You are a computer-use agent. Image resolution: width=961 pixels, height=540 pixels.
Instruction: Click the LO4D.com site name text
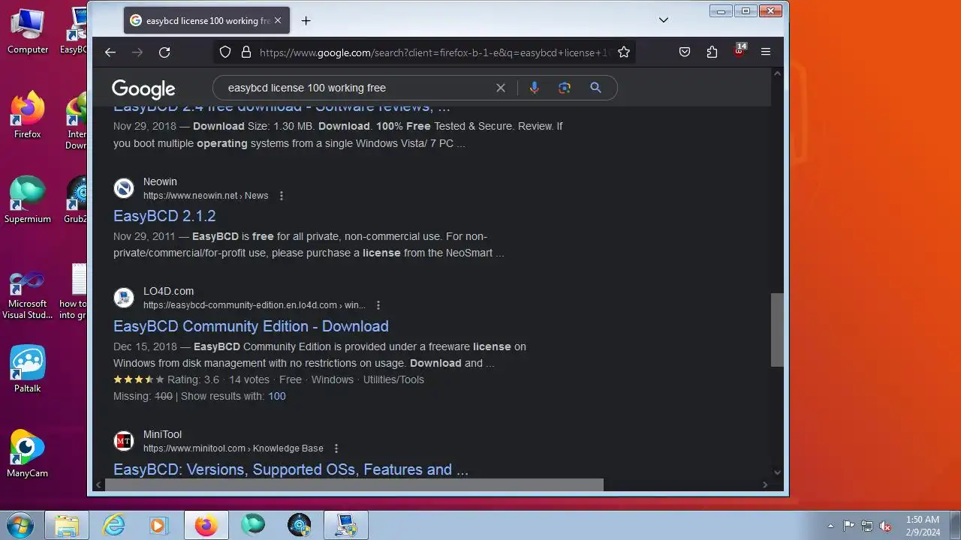(x=168, y=291)
